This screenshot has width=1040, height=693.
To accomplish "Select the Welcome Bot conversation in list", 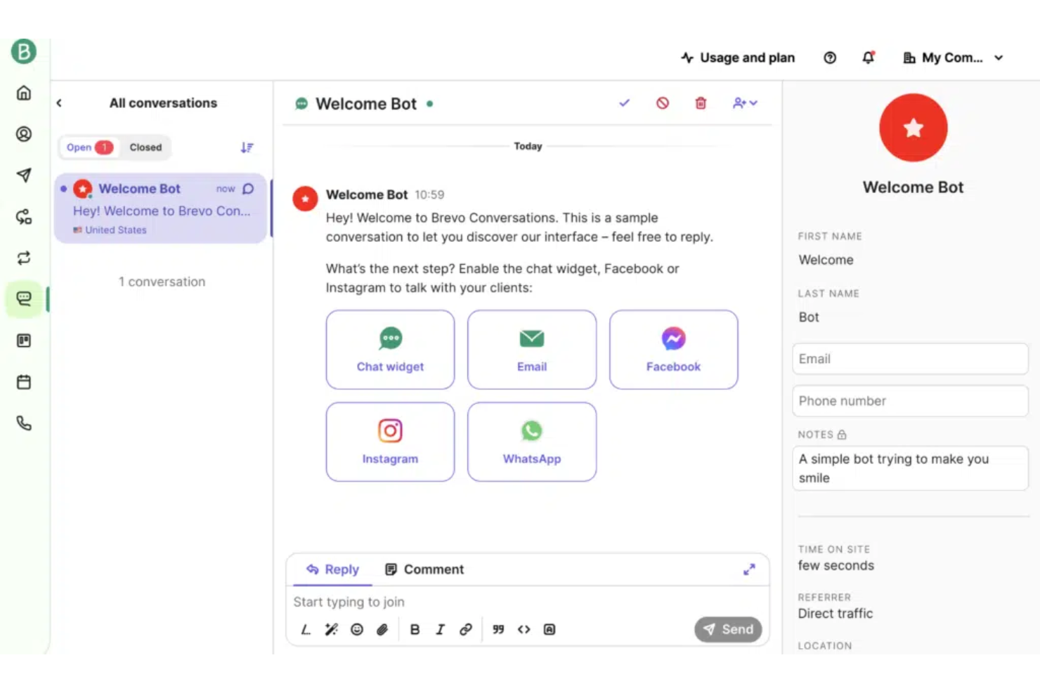I will (x=161, y=209).
